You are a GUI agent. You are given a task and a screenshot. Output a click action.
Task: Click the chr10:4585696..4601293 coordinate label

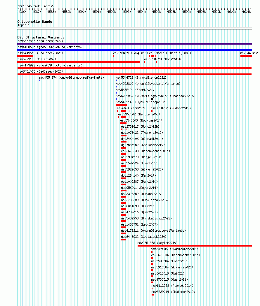point(37,6)
